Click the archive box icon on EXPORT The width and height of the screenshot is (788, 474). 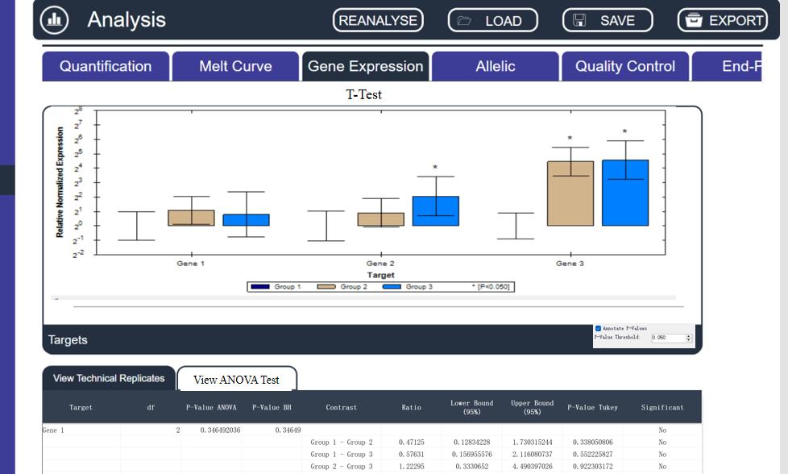tap(693, 21)
